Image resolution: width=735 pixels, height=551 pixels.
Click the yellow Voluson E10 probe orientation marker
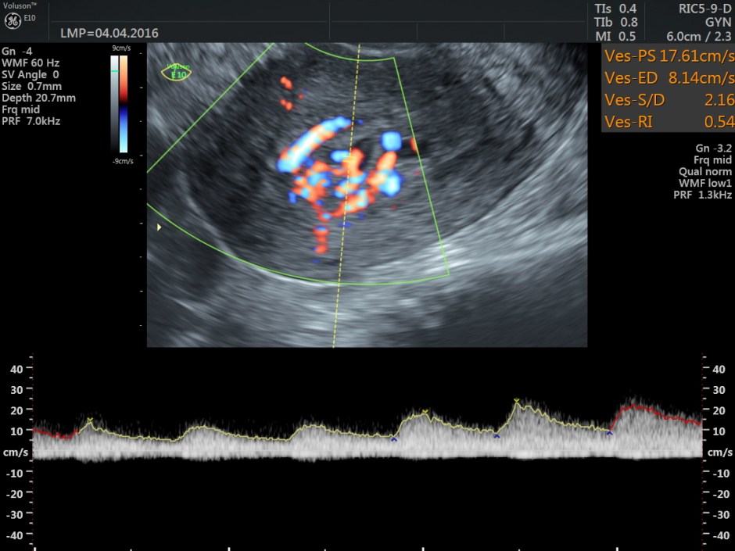click(176, 72)
